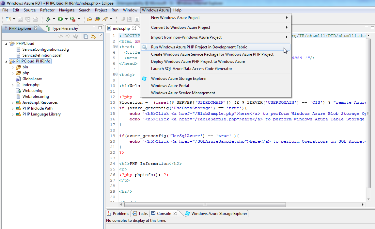Click the Print toolbar icon

[x=35, y=19]
